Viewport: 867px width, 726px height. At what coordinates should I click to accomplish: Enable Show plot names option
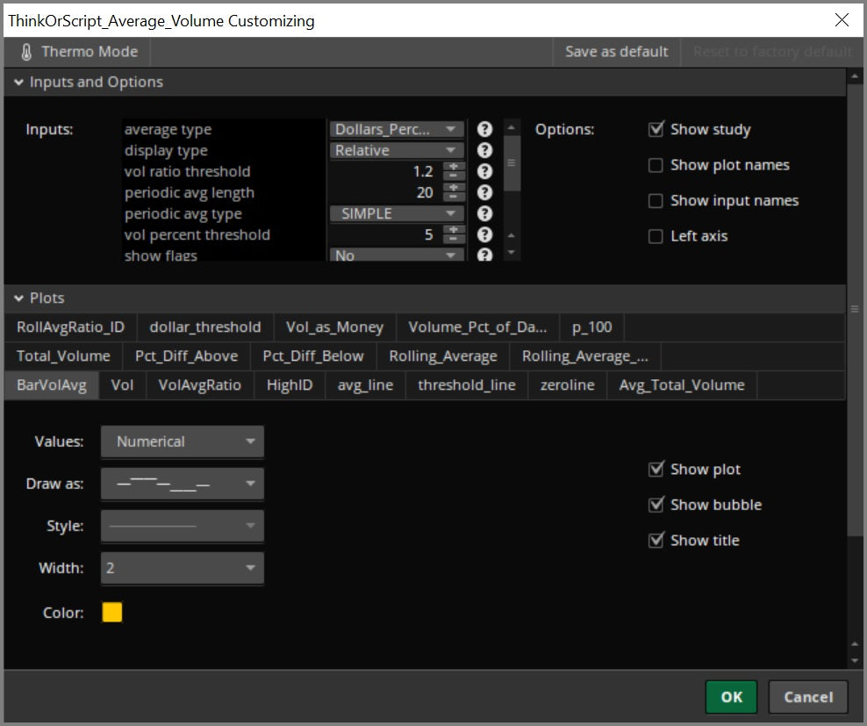point(656,165)
